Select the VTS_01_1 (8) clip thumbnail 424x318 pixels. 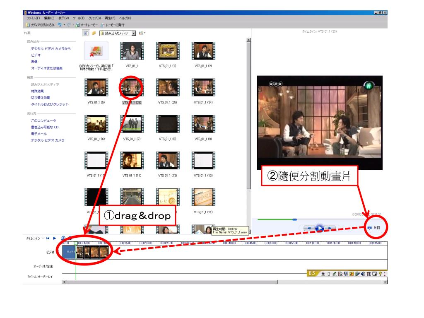[x=168, y=124]
